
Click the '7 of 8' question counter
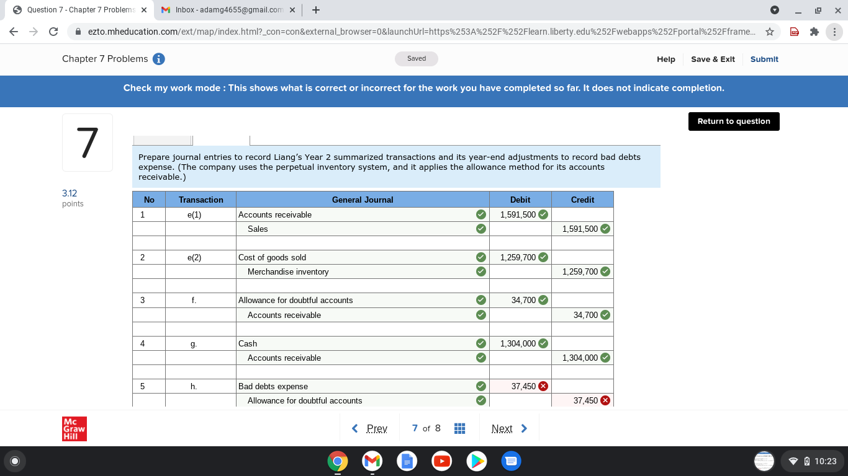coord(426,428)
